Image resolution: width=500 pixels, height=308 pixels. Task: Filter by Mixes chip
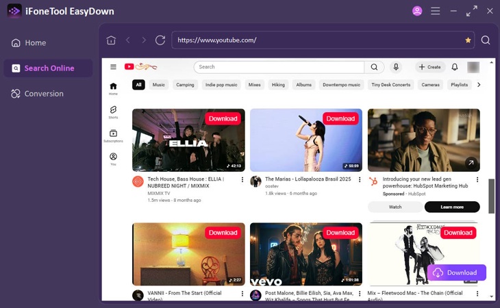(x=255, y=85)
